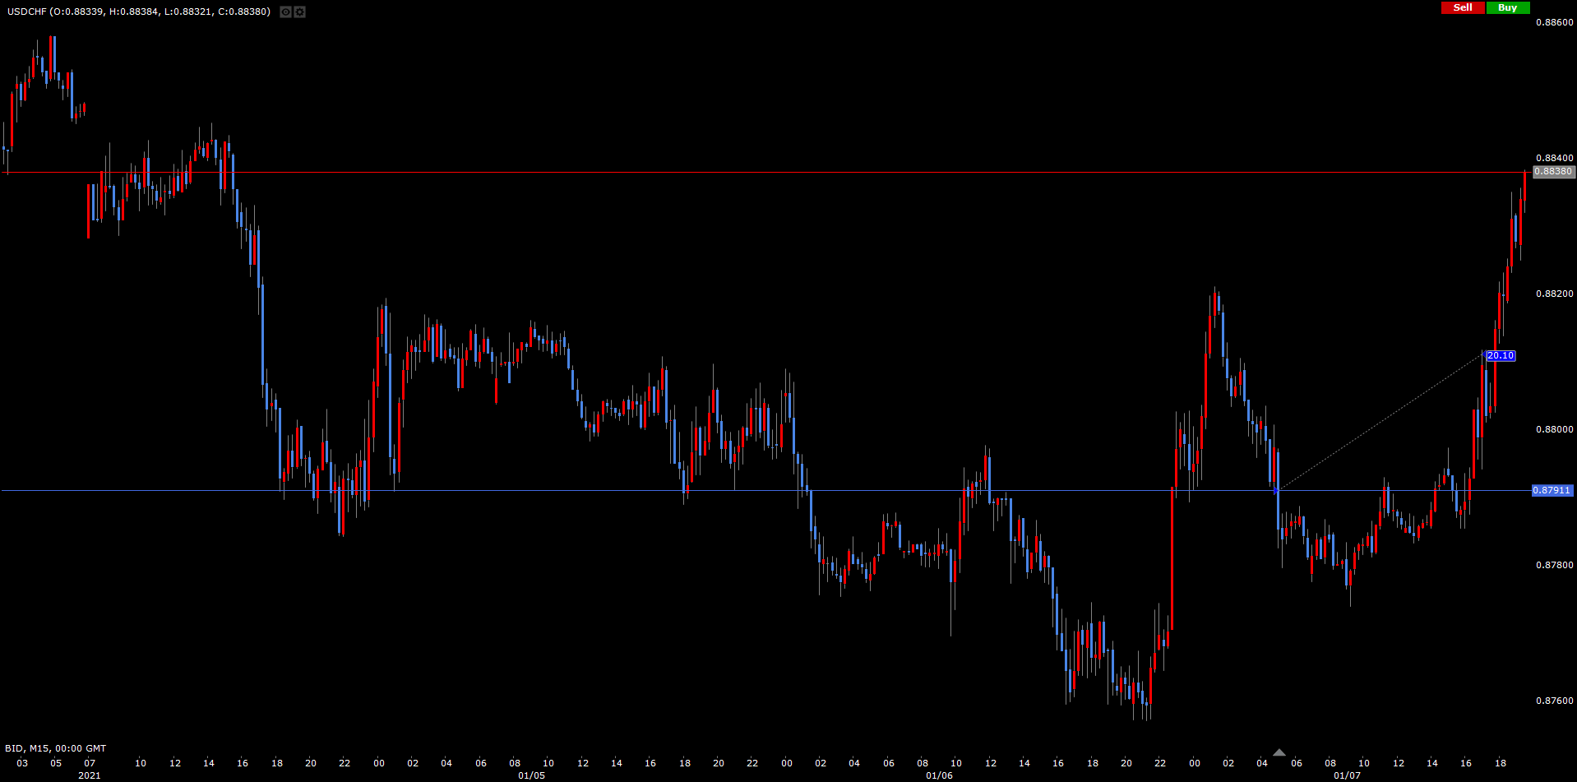Viewport: 1577px width, 782px height.
Task: Click the 01/06 date on time axis
Action: 939,775
